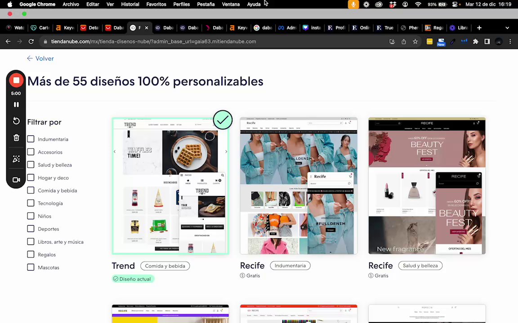Click the Comida y bebida tag on Trend

[165, 266]
